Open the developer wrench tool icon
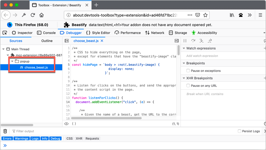266x150 pixels. [24, 15]
